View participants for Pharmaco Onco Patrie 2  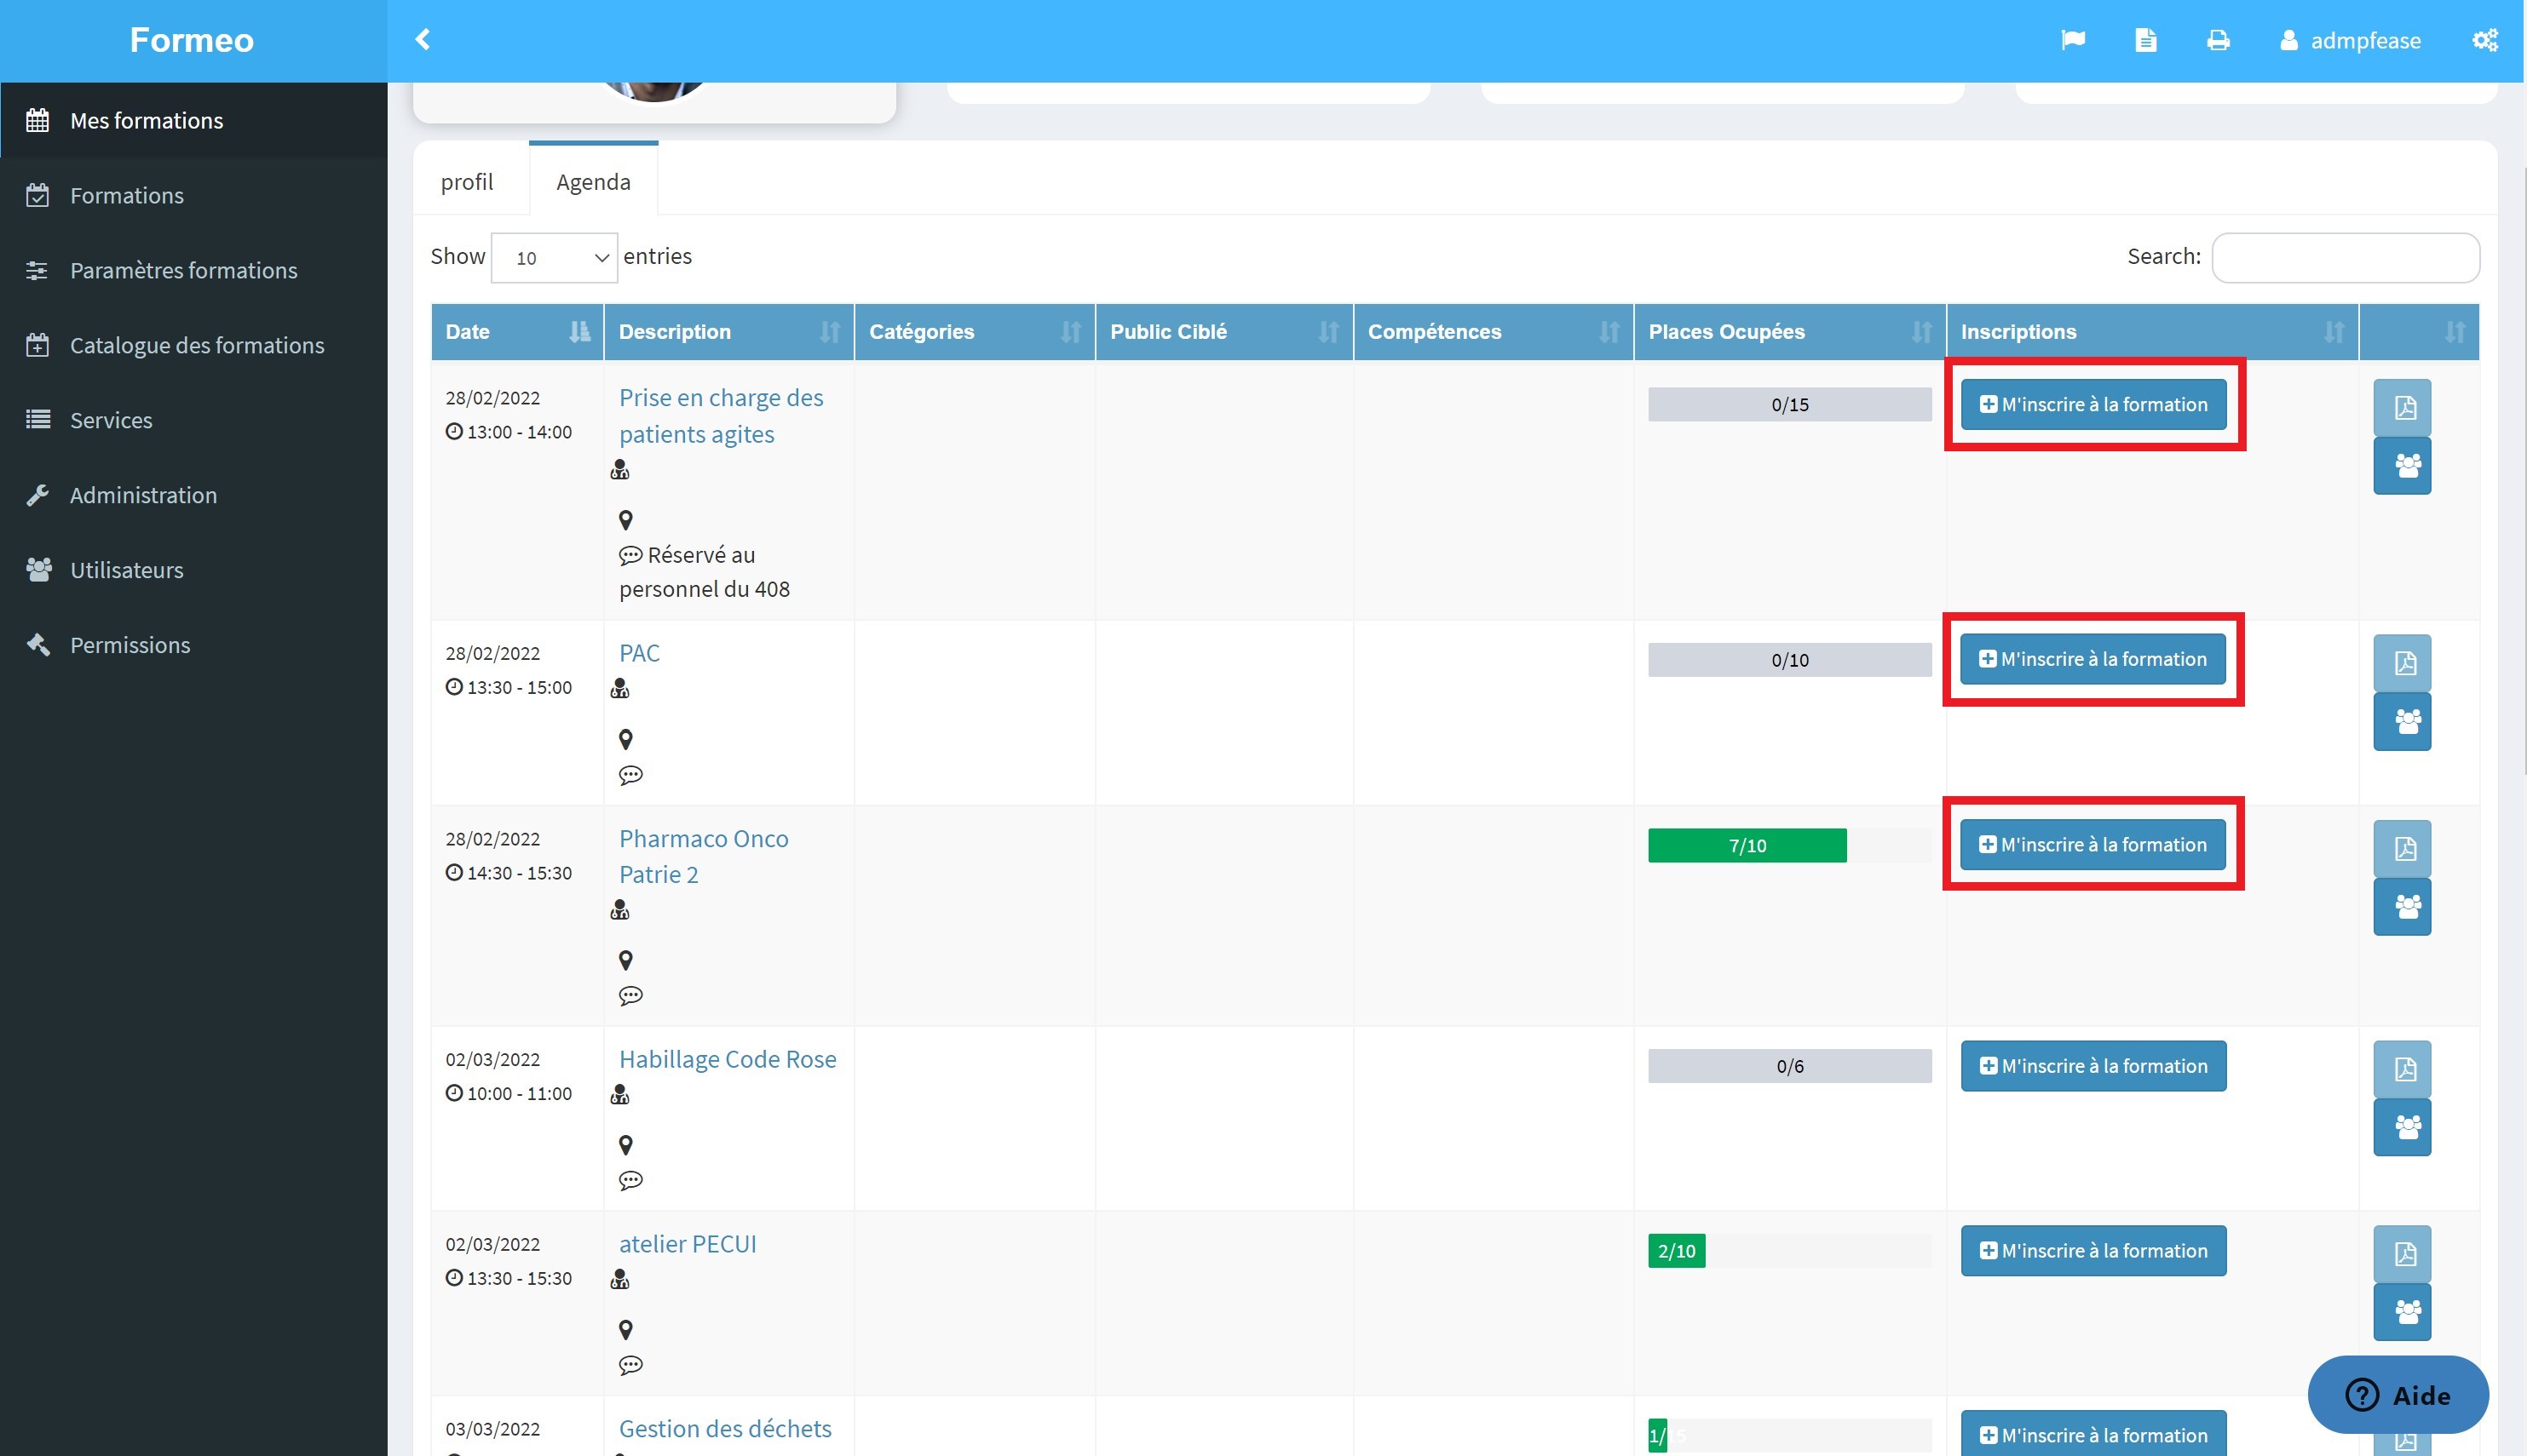(2402, 906)
